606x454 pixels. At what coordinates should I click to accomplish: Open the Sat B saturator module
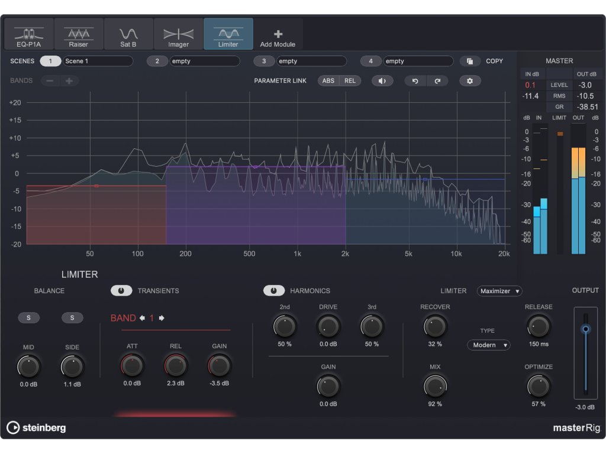pos(128,34)
